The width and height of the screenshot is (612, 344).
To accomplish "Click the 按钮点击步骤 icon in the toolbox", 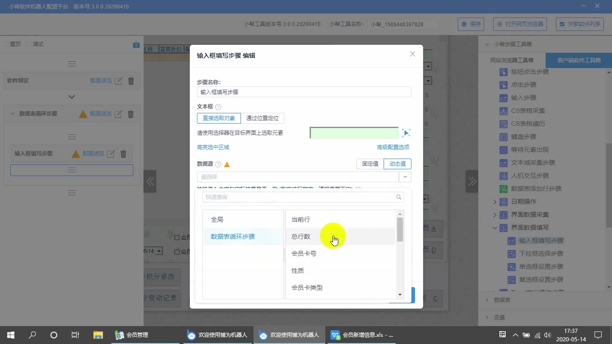I will click(x=503, y=72).
